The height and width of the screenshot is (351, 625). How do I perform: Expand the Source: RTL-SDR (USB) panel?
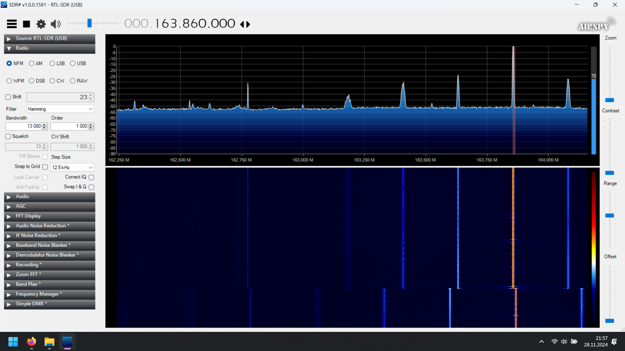pyautogui.click(x=50, y=38)
